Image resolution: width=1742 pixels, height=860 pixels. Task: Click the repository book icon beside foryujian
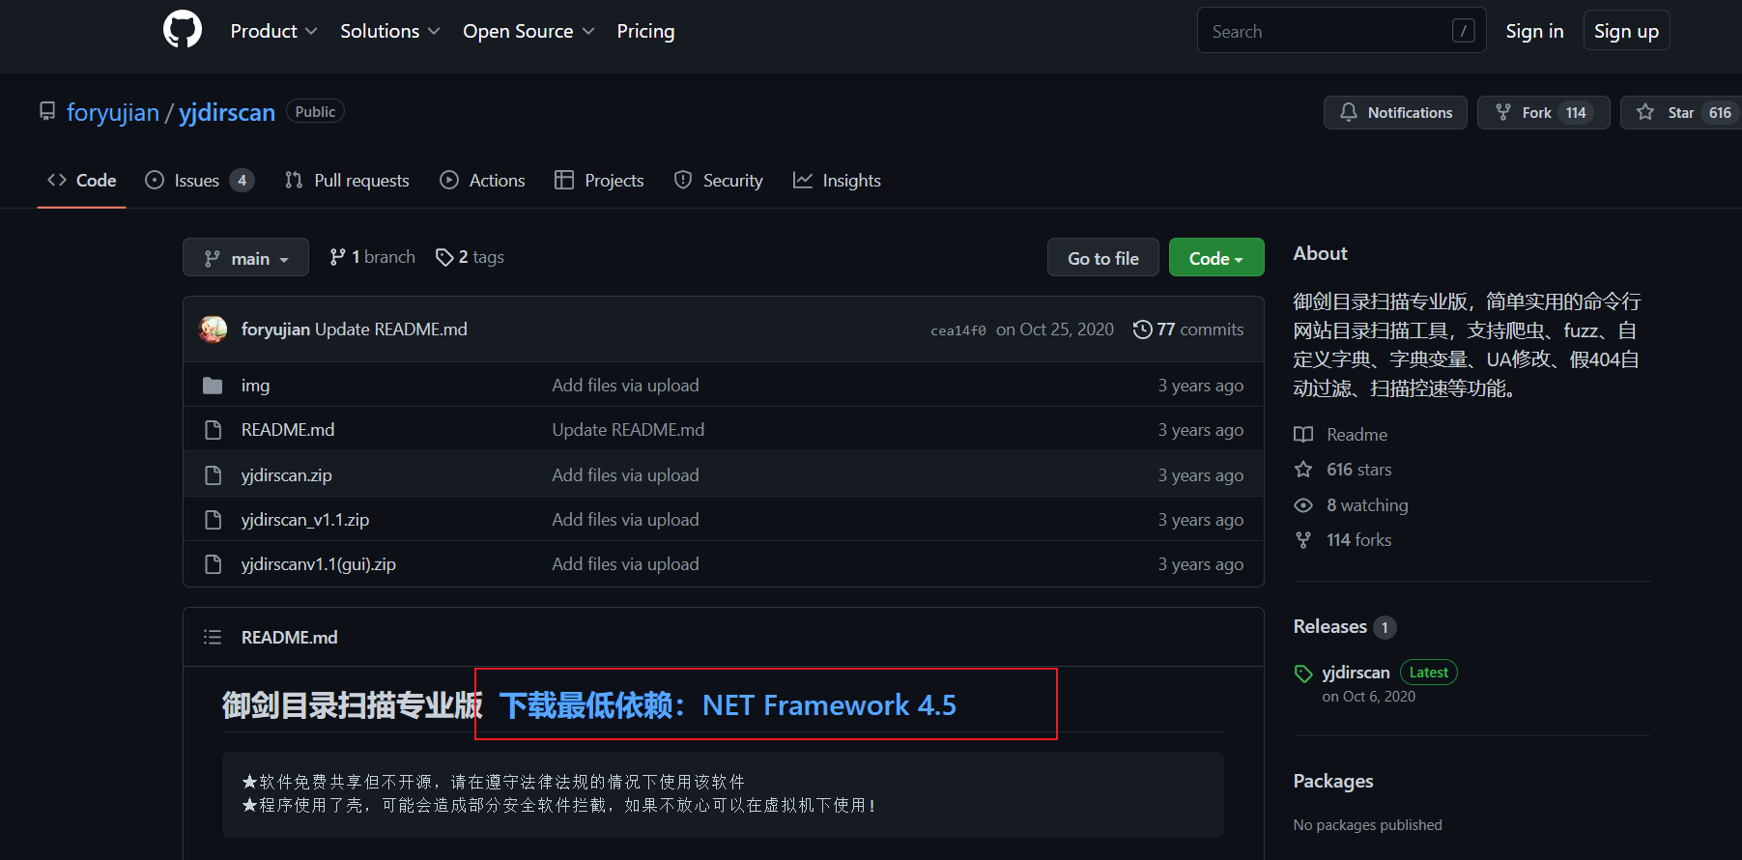pyautogui.click(x=47, y=111)
